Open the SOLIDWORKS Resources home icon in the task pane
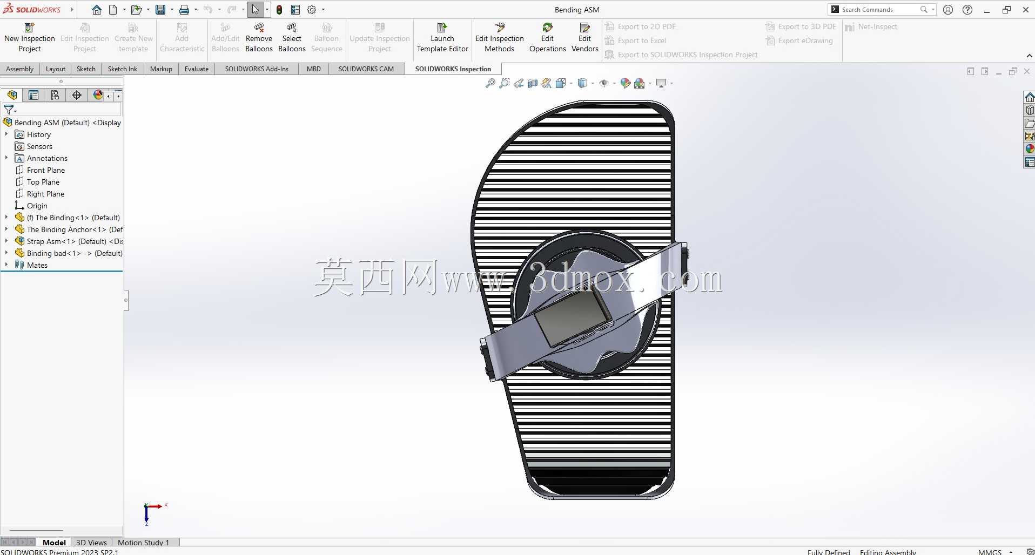This screenshot has height=555, width=1035. [1030, 97]
